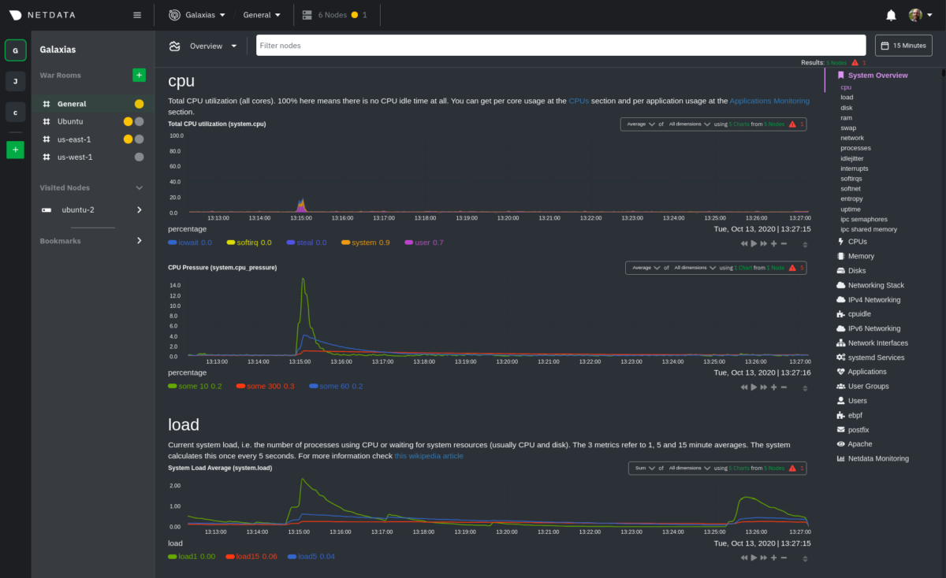Image resolution: width=946 pixels, height=578 pixels.
Task: Open the us-east-1 War Room
Action: [x=74, y=139]
